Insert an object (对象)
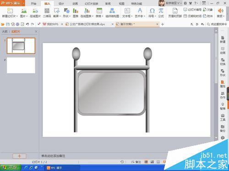Image resolution: width=229 pixels, height=171 pixels. [208, 10]
